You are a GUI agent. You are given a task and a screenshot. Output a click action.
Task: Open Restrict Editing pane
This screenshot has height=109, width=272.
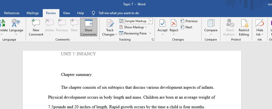(244, 27)
